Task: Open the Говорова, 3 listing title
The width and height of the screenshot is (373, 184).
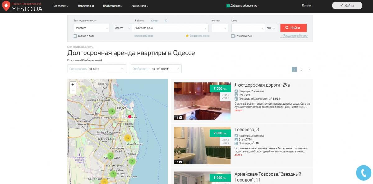Action: [247, 130]
